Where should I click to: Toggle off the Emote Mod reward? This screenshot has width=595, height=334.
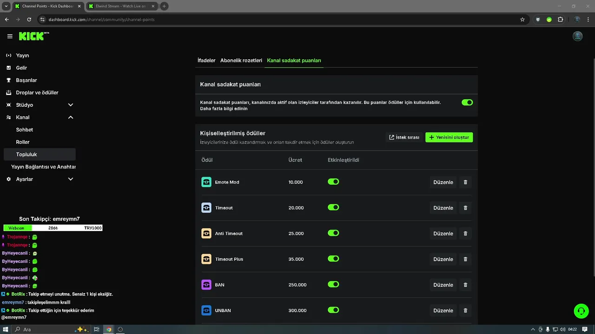tap(333, 182)
